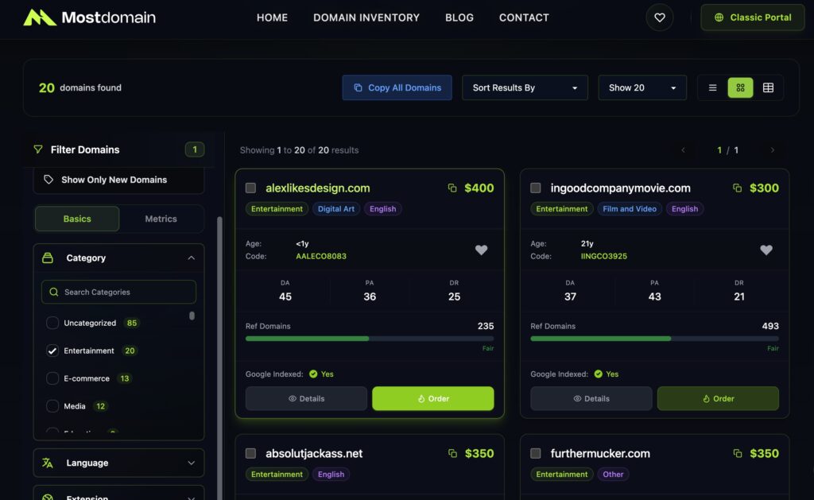Select the furthermucker.com checkbox
This screenshot has height=500, width=814.
(x=536, y=453)
